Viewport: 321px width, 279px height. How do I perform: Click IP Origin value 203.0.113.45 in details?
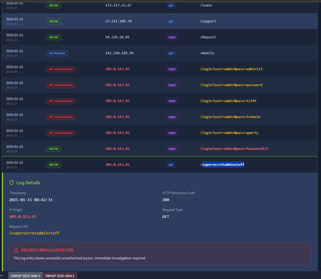tap(23, 217)
